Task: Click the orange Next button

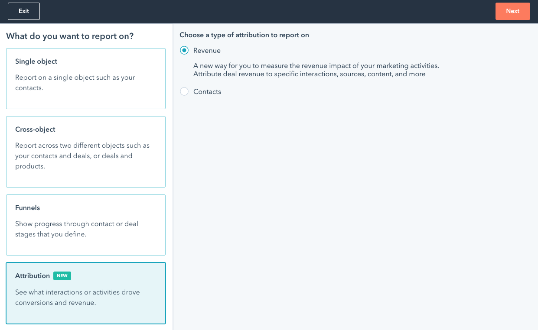Action: (x=512, y=11)
